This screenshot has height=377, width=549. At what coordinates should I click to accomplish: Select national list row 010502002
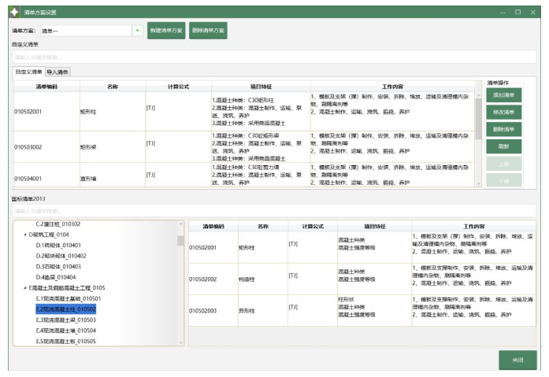coord(362,279)
